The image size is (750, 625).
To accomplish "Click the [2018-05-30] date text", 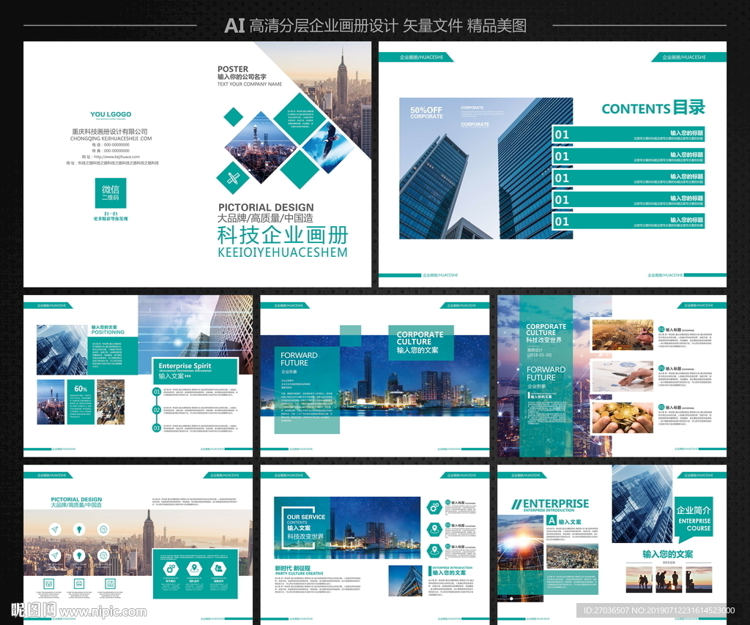I will [539, 355].
